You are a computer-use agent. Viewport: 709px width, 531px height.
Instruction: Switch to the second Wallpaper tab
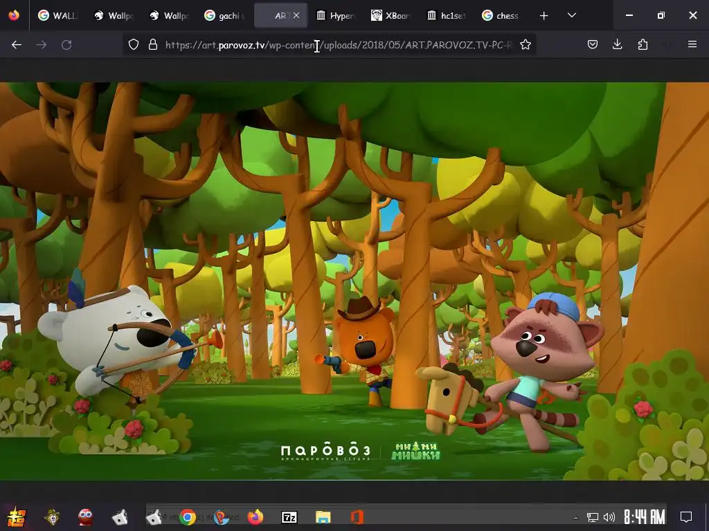[x=170, y=15]
